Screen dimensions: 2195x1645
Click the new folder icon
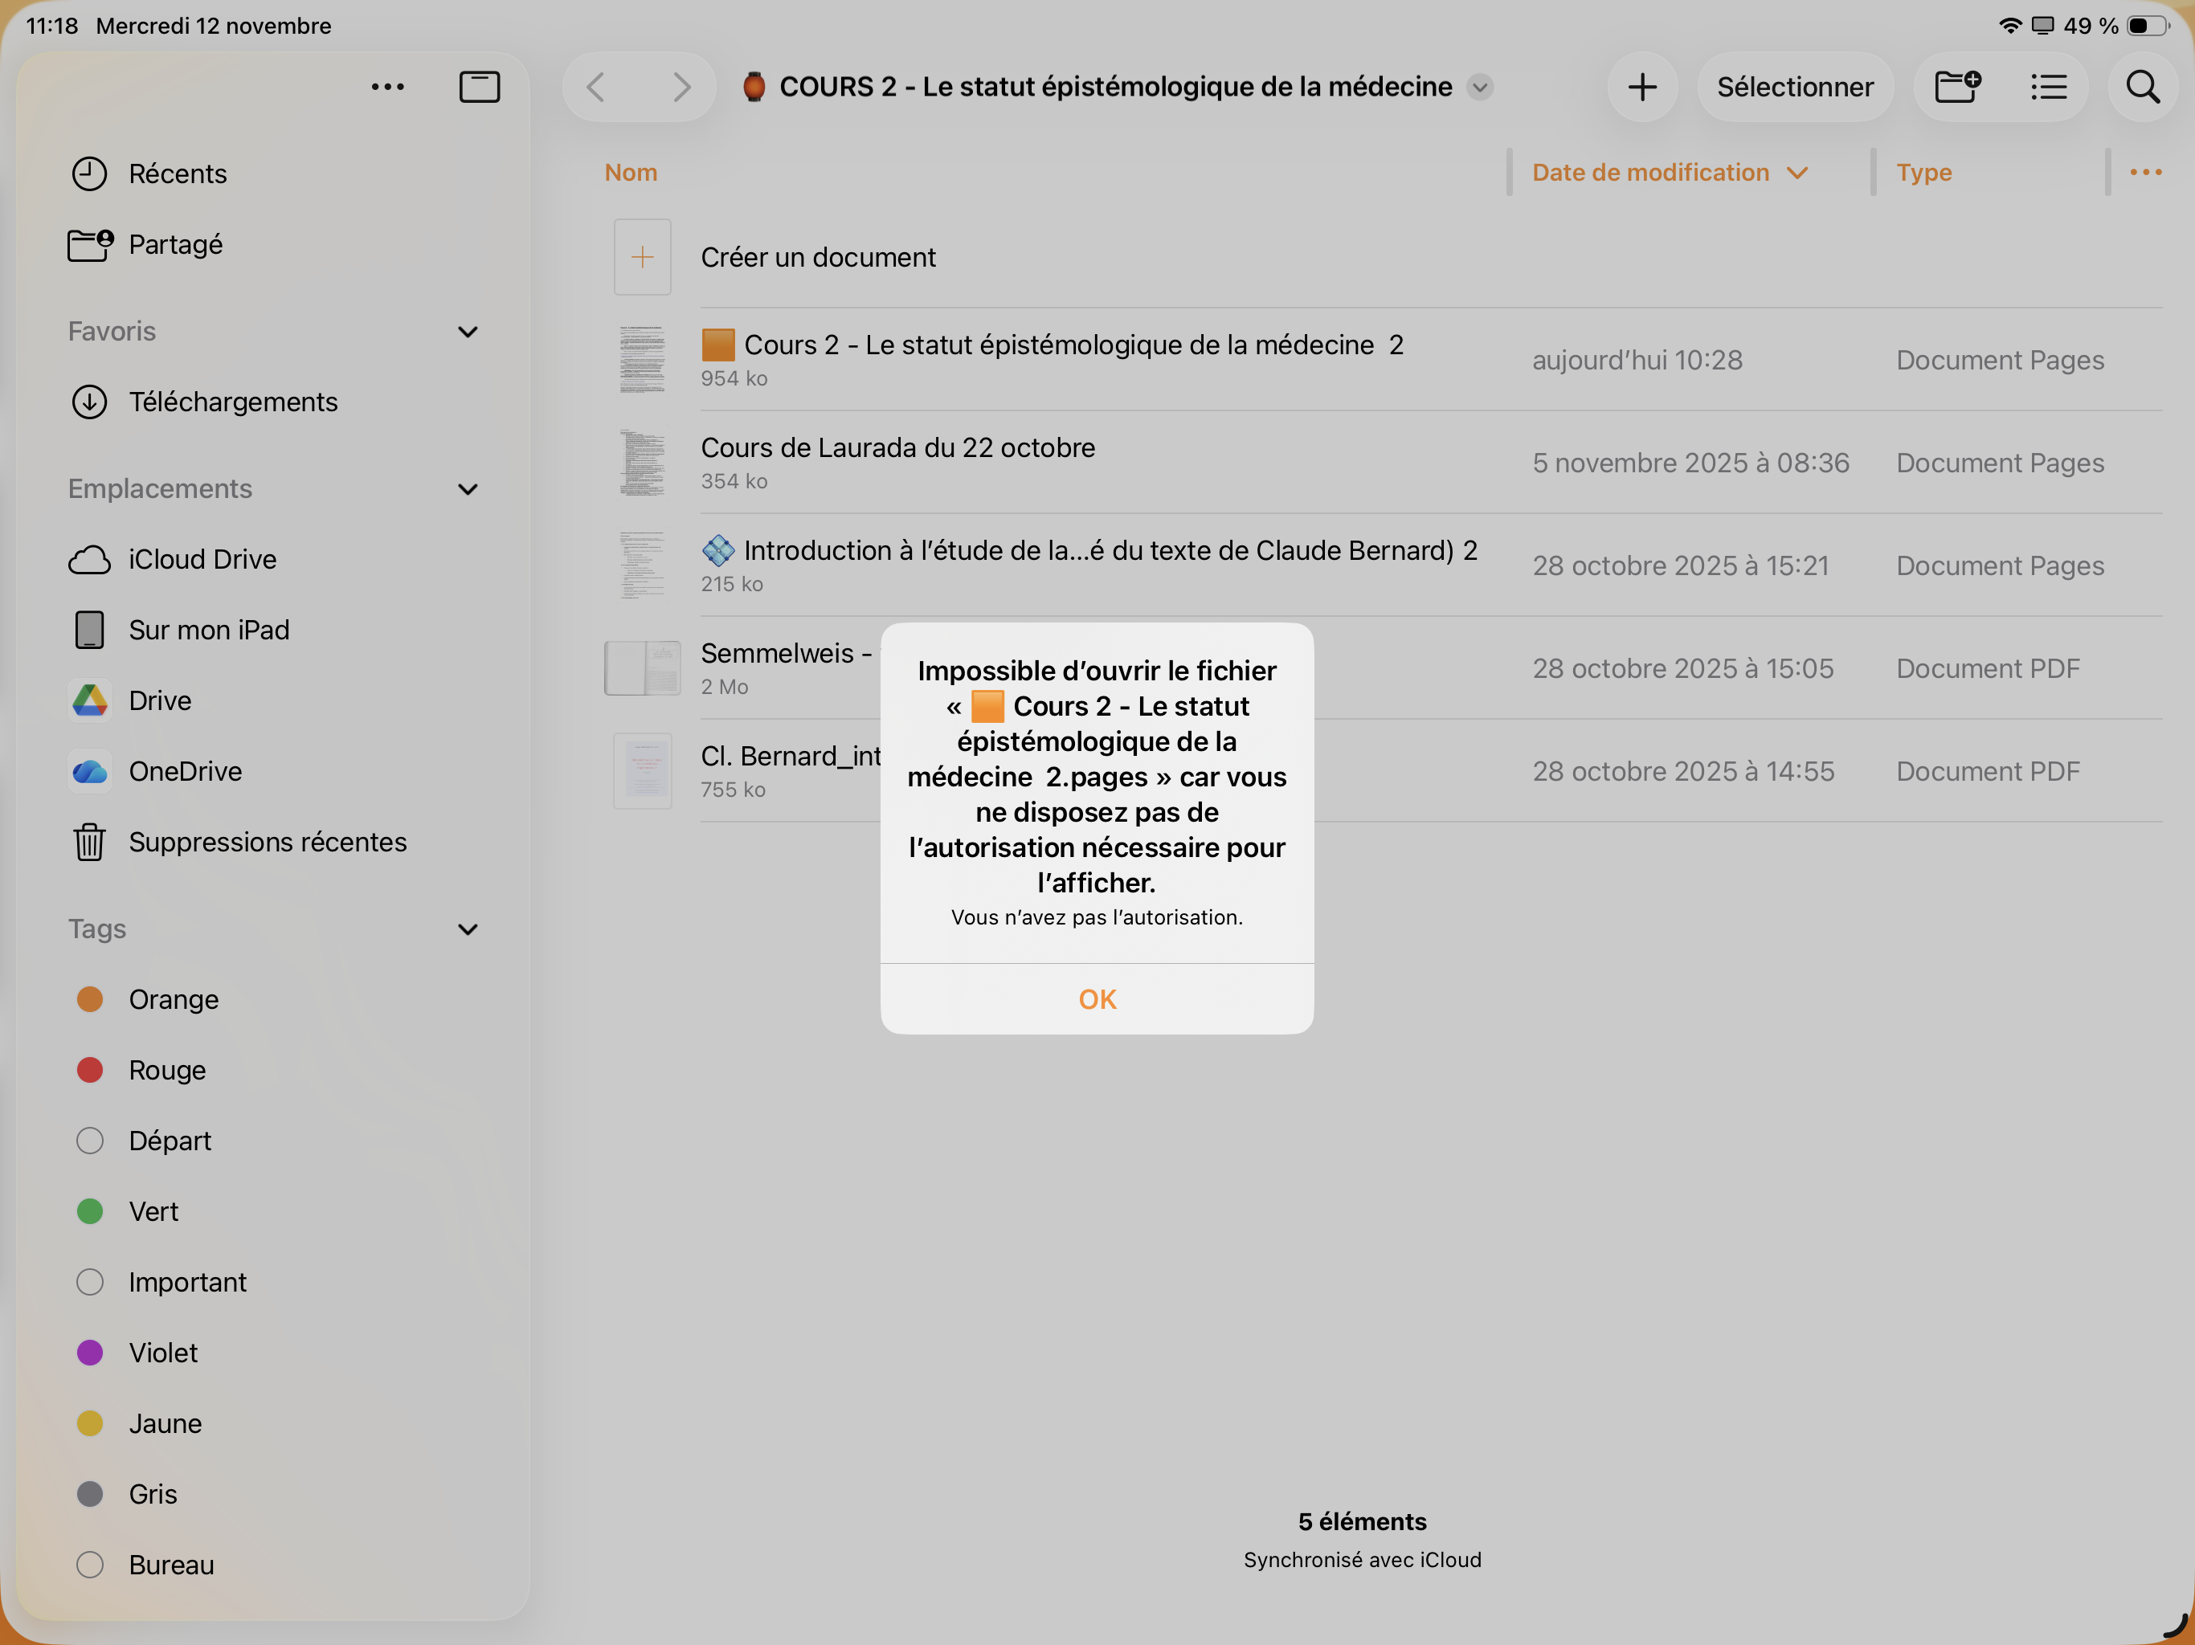click(1957, 88)
